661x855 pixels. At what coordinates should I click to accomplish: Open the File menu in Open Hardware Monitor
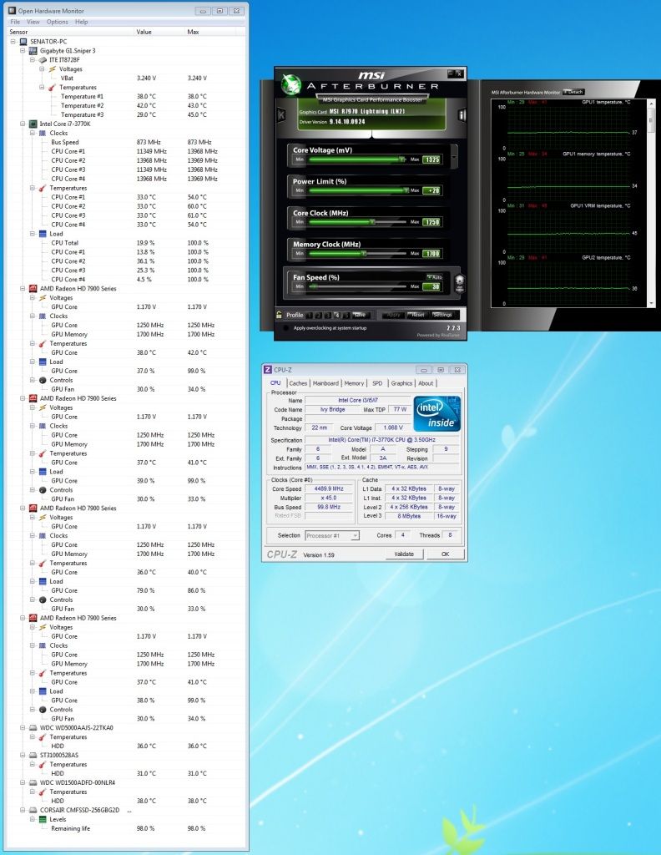pos(15,22)
